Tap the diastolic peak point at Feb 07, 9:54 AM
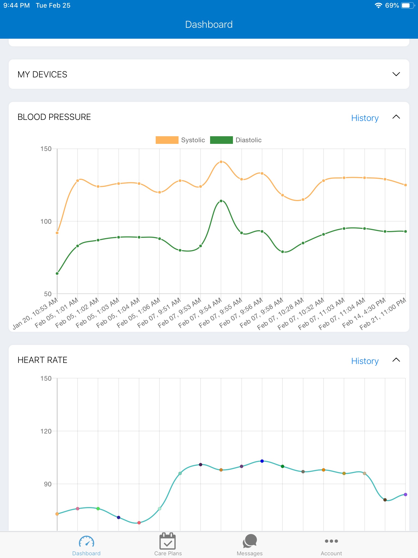This screenshot has width=418, height=558. point(221,201)
